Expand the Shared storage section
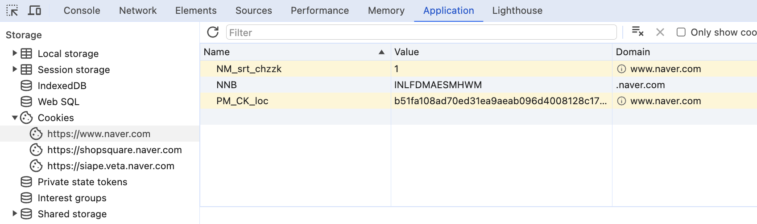 [15, 214]
